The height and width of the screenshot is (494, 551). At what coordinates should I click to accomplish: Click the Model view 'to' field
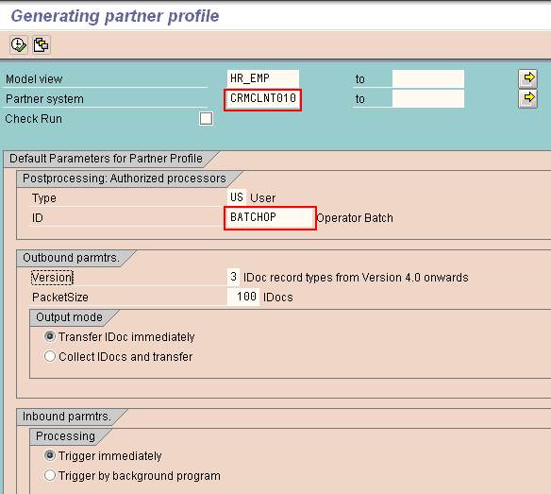(x=428, y=78)
